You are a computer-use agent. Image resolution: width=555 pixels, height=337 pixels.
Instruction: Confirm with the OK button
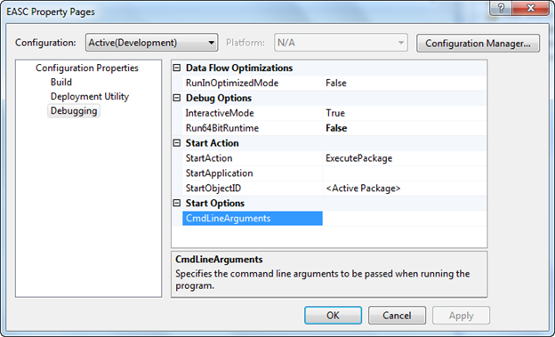pyautogui.click(x=333, y=316)
